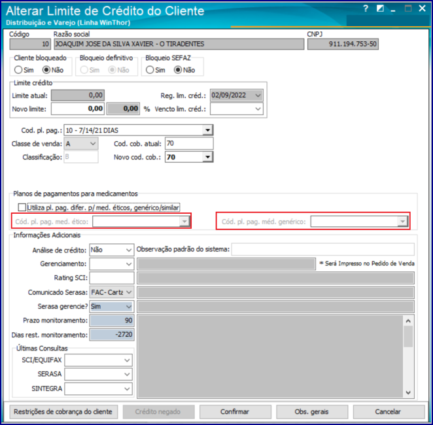Open Análise de crédito dropdown
Image resolution: width=433 pixels, height=425 pixels.
pyautogui.click(x=129, y=250)
